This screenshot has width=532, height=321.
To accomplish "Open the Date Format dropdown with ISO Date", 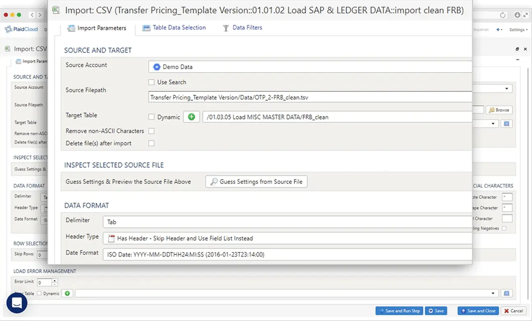I will [287, 255].
